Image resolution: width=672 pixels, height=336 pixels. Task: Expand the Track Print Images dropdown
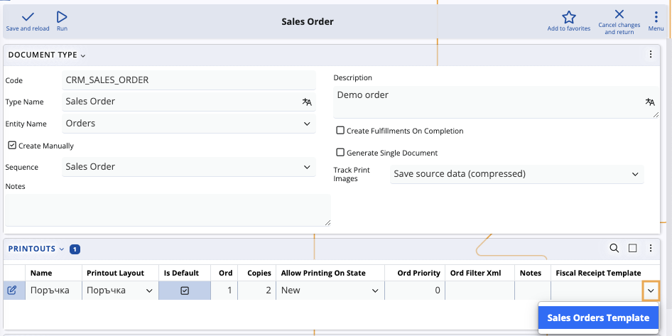(517, 174)
